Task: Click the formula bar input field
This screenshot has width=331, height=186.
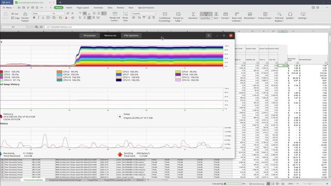Action: [187, 27]
